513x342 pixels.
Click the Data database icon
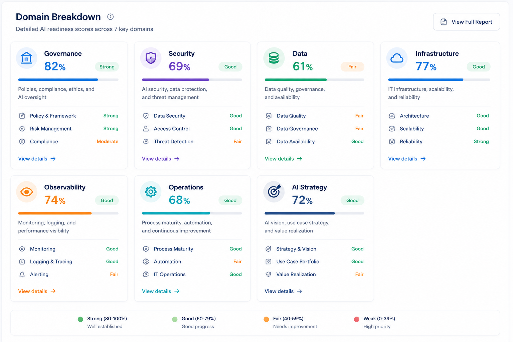(x=274, y=58)
